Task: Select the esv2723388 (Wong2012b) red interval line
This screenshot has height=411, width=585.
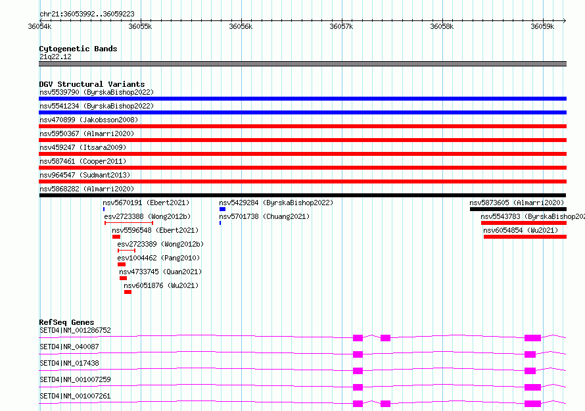Action: click(x=129, y=223)
